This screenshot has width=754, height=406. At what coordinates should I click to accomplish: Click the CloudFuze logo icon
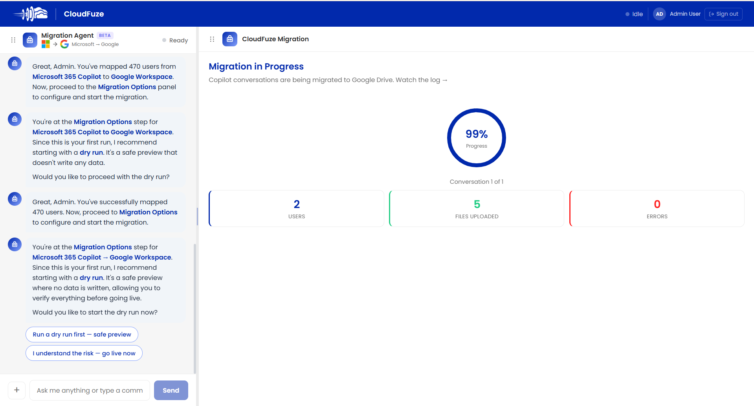(x=31, y=14)
